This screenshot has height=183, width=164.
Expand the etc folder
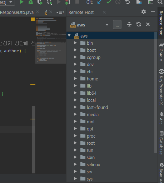75,71
